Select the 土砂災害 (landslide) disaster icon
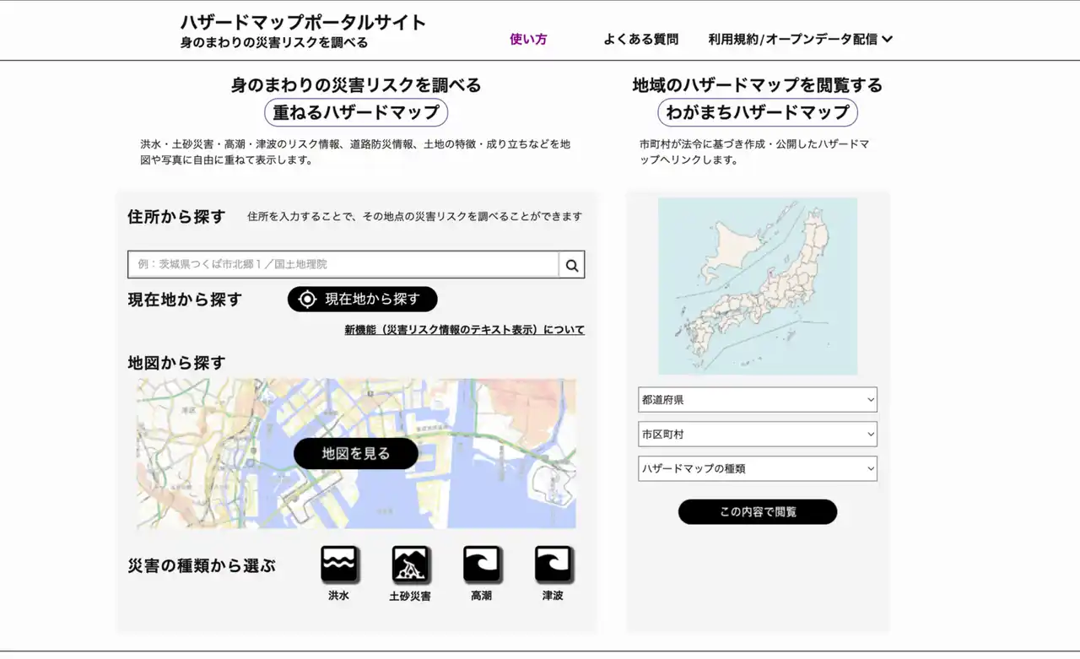 click(x=410, y=564)
